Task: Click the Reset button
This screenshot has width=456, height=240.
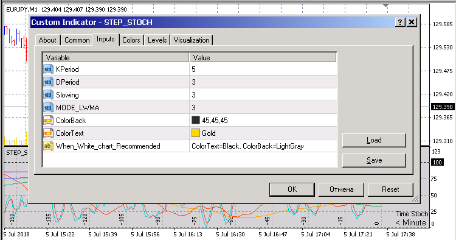Action: [x=390, y=189]
